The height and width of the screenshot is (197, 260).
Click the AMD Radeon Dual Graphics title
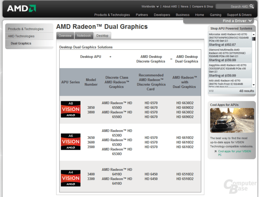[102, 27]
